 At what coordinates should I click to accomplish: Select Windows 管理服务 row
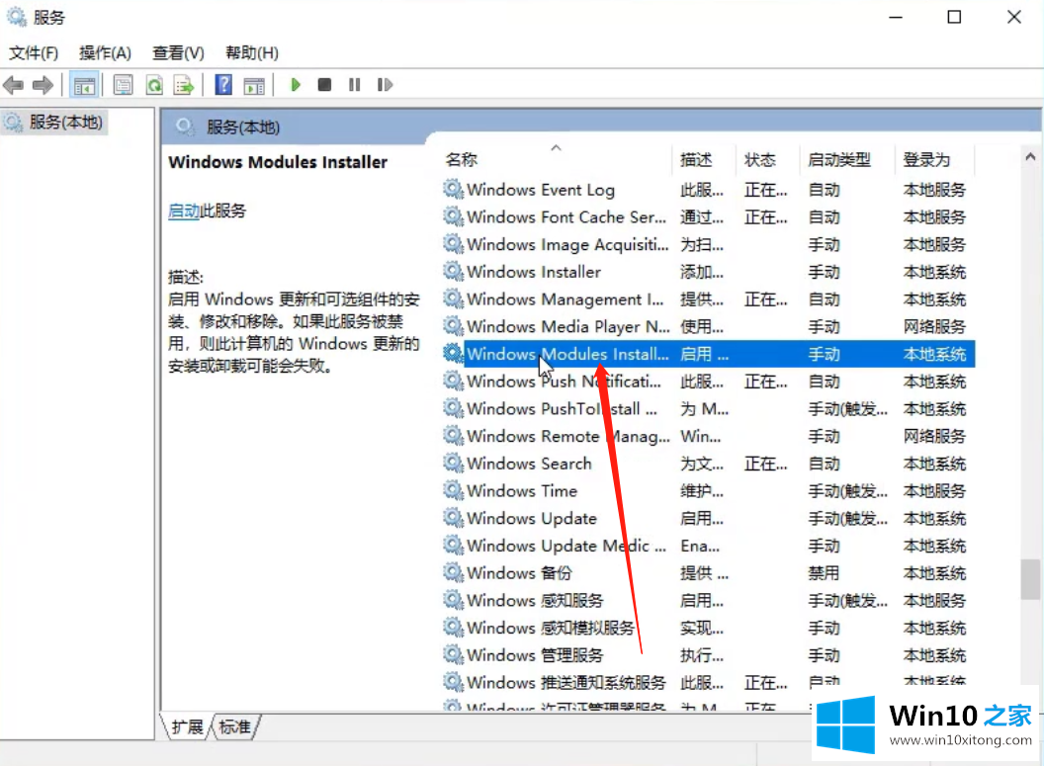tap(709, 655)
